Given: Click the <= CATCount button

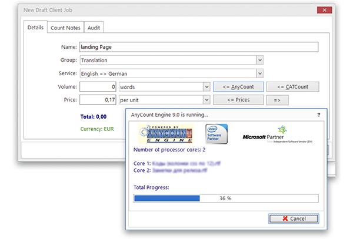Looking at the screenshot, I should (292, 87).
